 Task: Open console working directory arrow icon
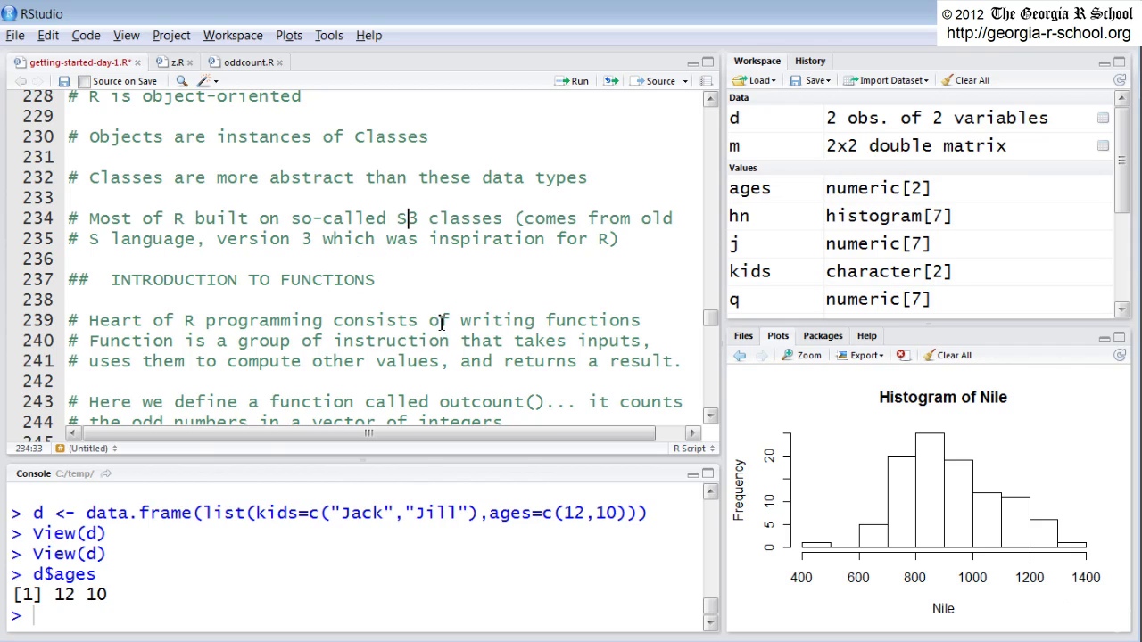click(106, 473)
